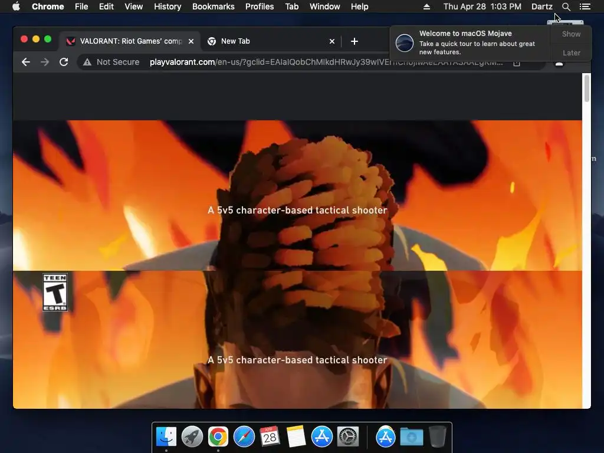Screen dimensions: 604x453
Task: Click the eject icon in menu bar
Action: pos(426,6)
